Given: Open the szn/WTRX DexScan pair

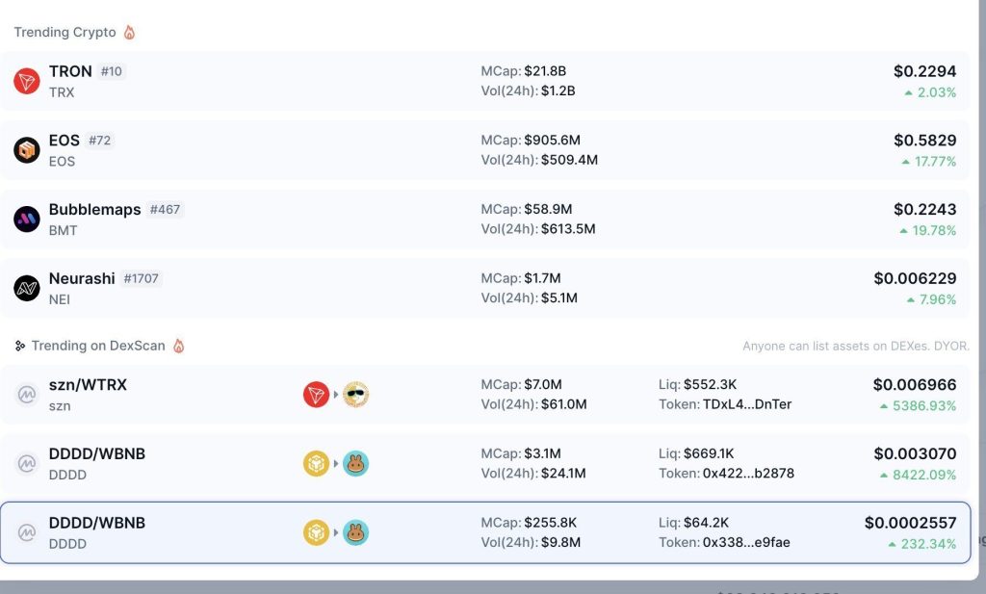Looking at the screenshot, I should coord(485,395).
